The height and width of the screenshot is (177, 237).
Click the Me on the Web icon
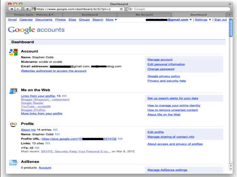(x=13, y=91)
